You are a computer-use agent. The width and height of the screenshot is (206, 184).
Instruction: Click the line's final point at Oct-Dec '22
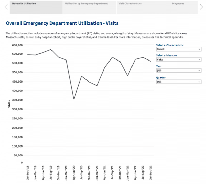(x=151, y=61)
